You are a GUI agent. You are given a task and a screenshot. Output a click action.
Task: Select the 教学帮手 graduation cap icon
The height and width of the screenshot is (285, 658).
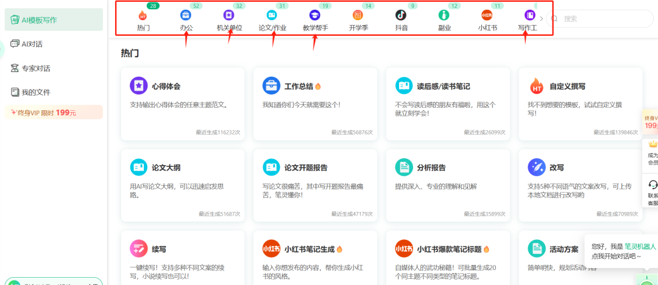click(x=315, y=16)
